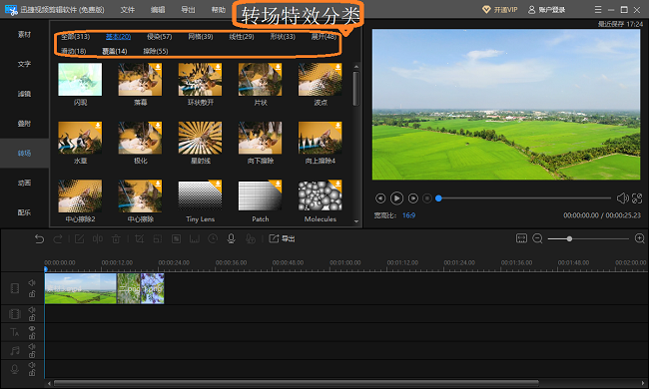Zoom in the timeline with plus magnifier
The width and height of the screenshot is (649, 389).
(639, 238)
